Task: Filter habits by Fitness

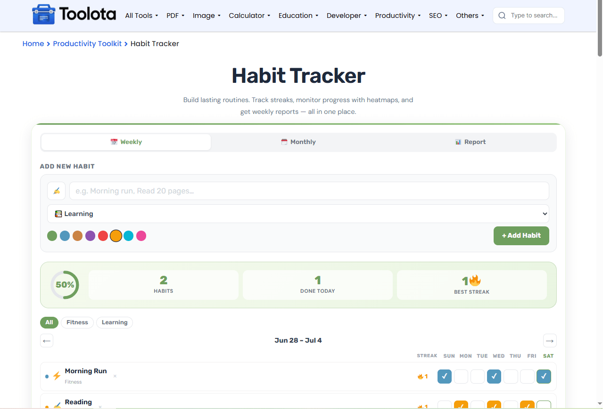Action: click(77, 322)
